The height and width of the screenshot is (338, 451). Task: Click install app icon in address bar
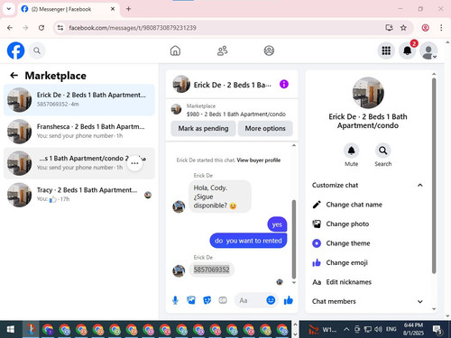389,28
